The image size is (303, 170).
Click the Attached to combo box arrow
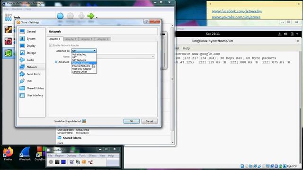pos(95,51)
